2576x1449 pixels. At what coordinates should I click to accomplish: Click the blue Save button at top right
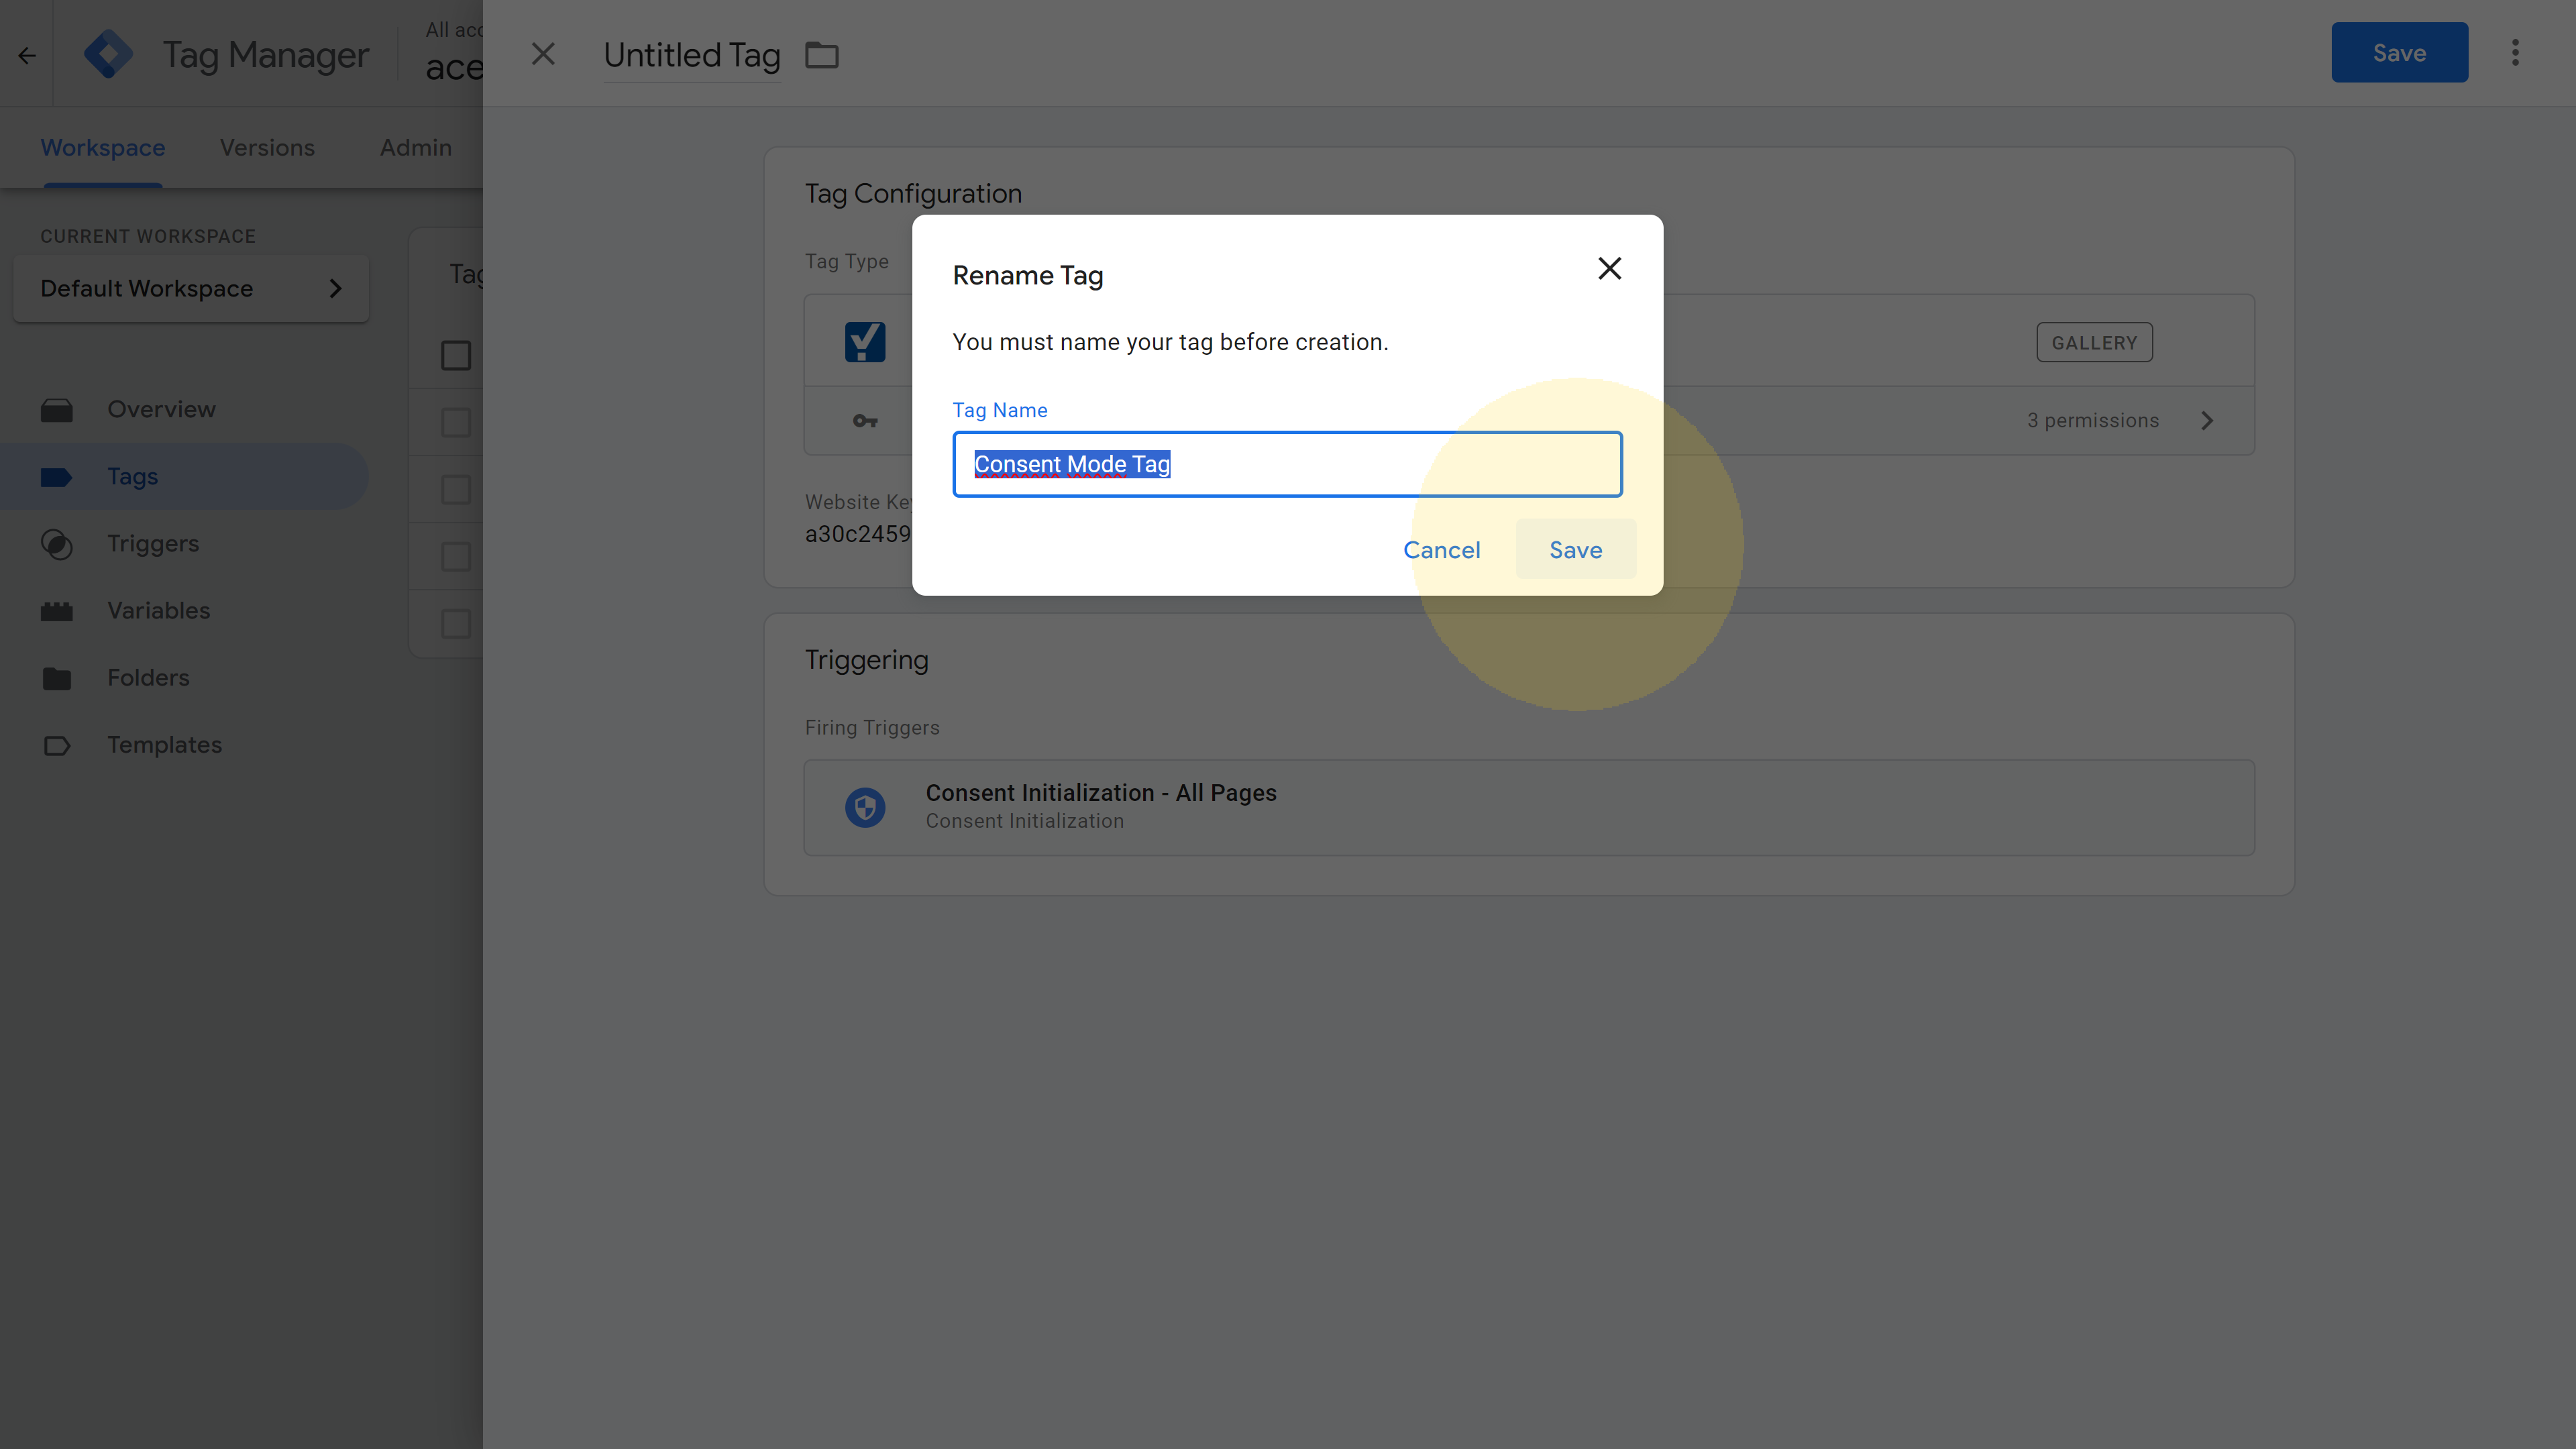2399,52
